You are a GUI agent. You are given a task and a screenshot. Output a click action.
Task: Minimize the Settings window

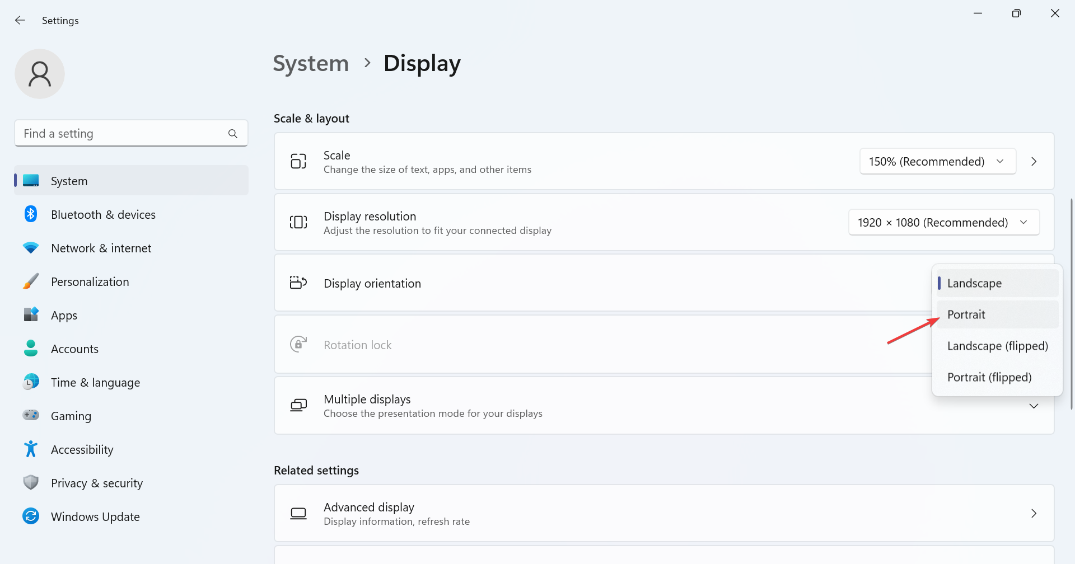[x=978, y=13]
